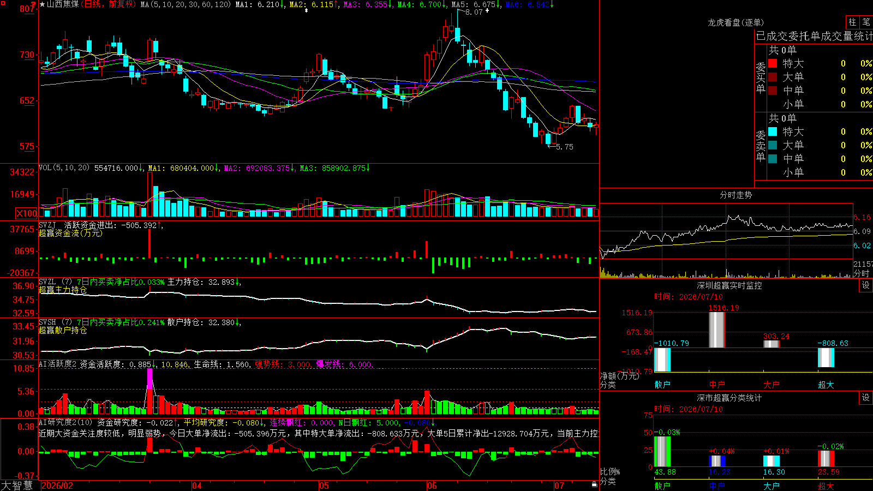Click the small red square icon at top-left corner
The width and height of the screenshot is (873, 491).
(2, 2)
